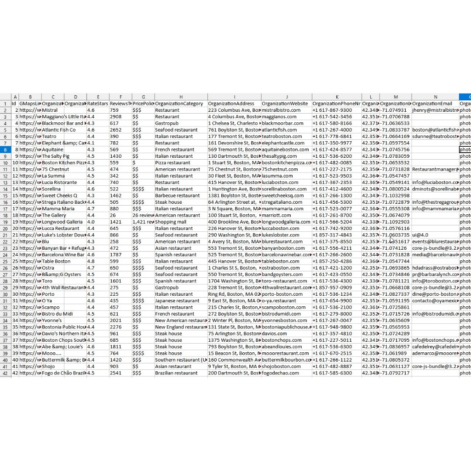The image size is (471, 471).
Task: Select the cell containing Bistro du Midi
Action: pos(57,314)
